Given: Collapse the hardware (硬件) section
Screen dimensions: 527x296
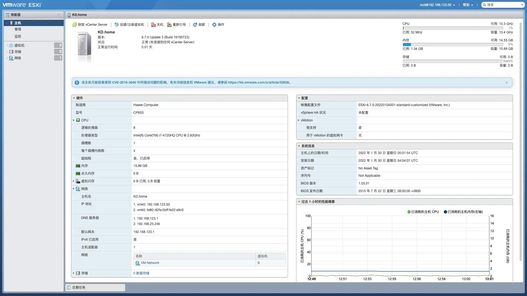Looking at the screenshot, I should (74, 98).
